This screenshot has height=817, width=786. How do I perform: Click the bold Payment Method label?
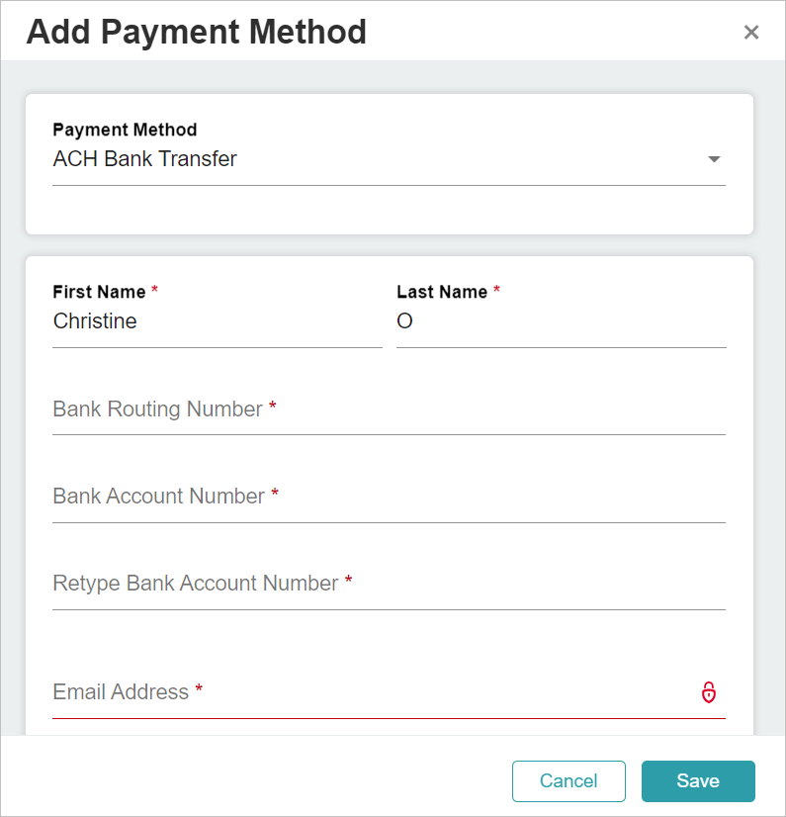125,130
